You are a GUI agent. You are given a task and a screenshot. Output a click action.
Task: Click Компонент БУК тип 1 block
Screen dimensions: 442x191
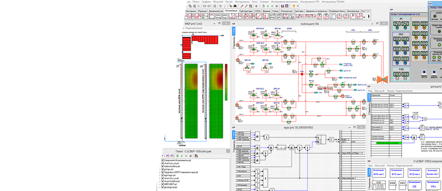pyautogui.click(x=378, y=172)
